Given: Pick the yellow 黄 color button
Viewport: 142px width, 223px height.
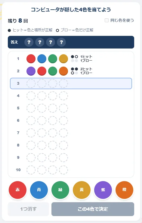Looking at the screenshot, I should [82, 190].
